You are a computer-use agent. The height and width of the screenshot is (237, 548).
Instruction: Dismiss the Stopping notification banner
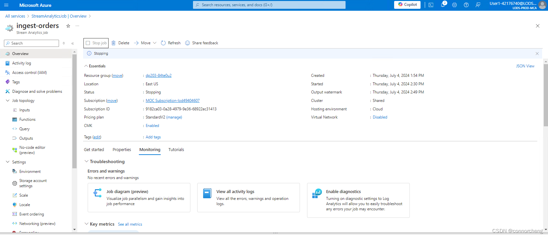click(537, 53)
